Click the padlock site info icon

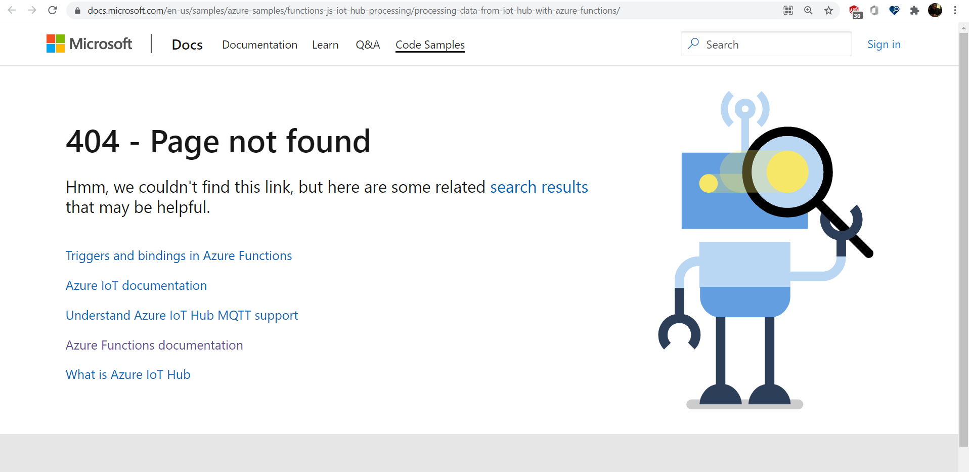coord(77,11)
